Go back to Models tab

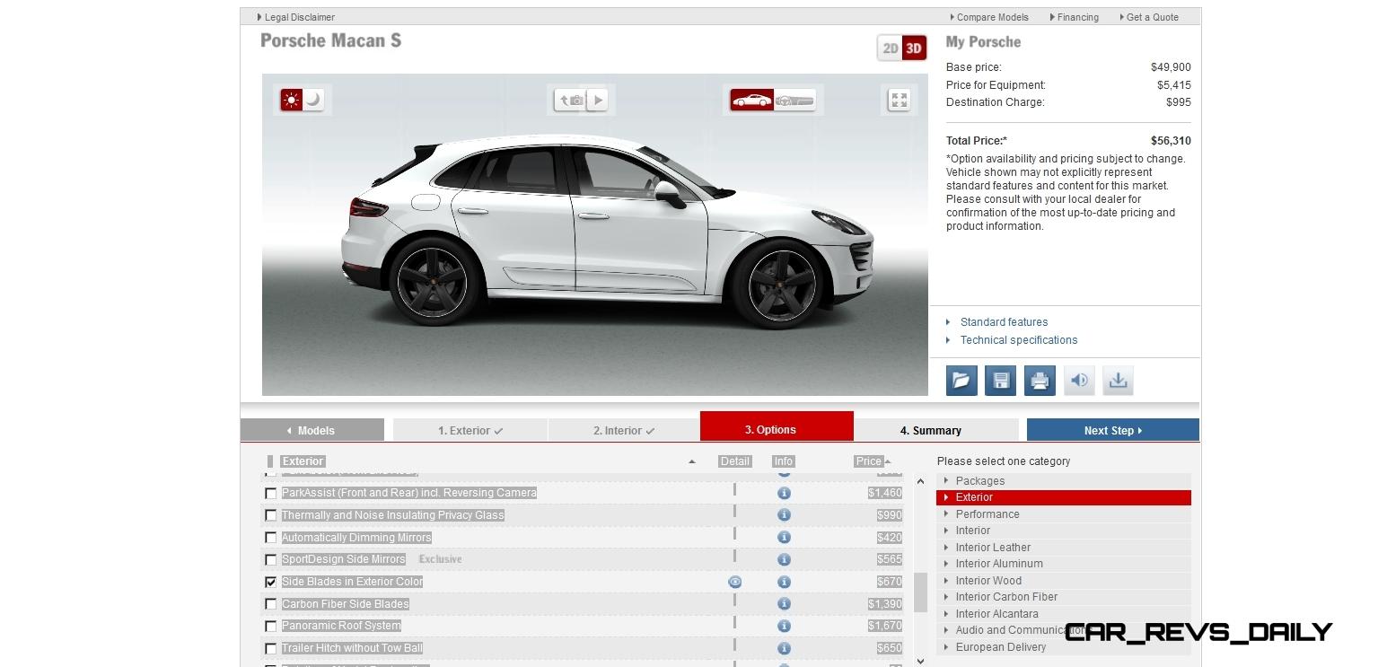click(312, 430)
